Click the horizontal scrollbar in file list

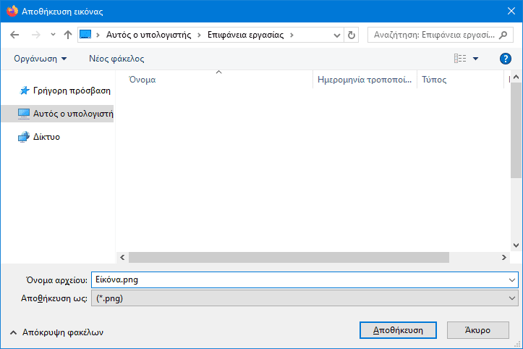point(289,258)
